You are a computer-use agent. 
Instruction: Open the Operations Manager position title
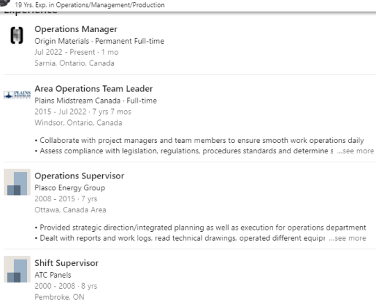(x=76, y=29)
